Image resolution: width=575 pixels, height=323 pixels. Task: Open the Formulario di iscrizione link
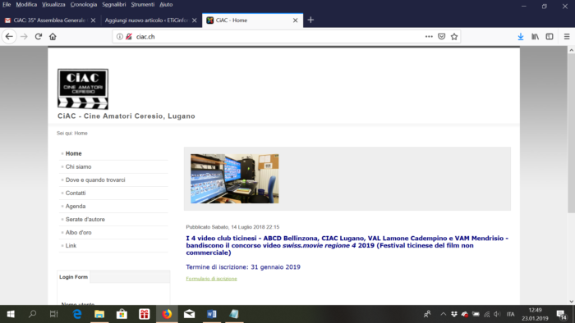211,279
